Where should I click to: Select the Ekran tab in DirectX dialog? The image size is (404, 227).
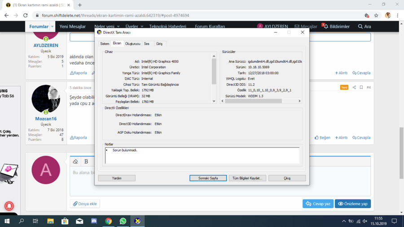[117, 43]
